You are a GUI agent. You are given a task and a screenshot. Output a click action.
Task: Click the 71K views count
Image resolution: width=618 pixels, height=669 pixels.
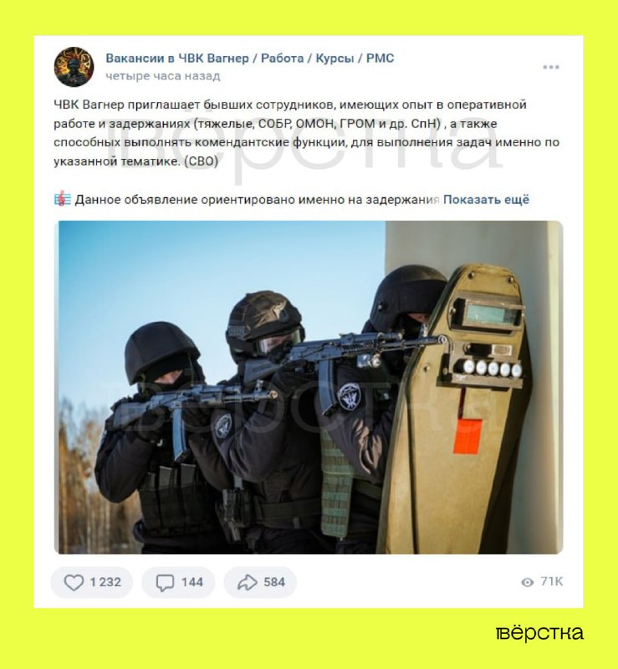pos(551,581)
